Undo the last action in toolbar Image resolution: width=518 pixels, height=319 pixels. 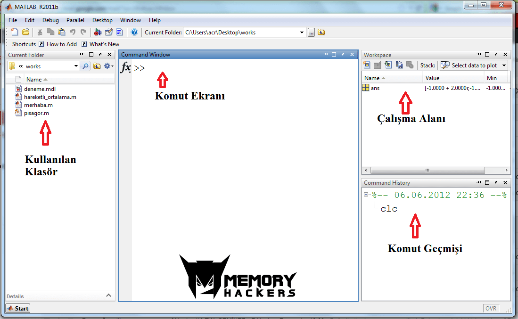[72, 32]
